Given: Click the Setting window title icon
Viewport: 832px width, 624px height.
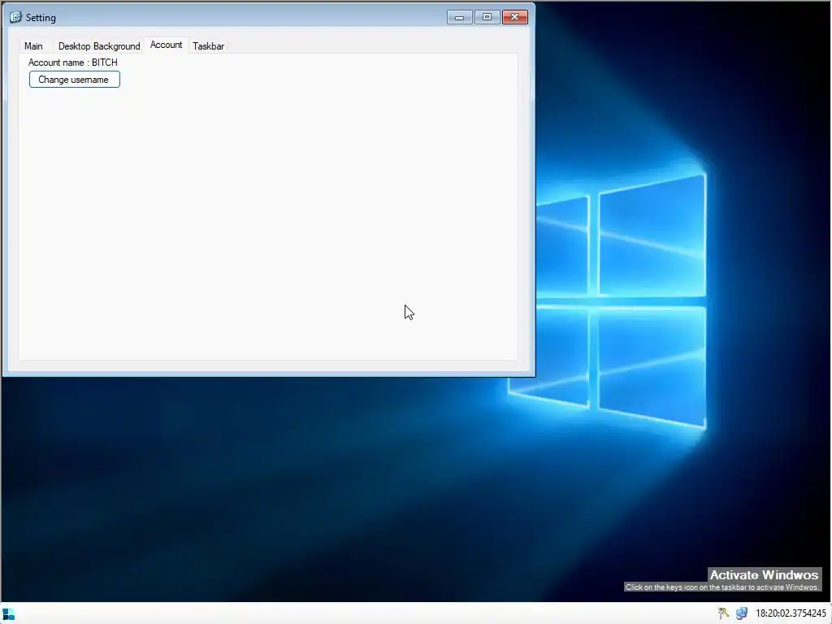Looking at the screenshot, I should pyautogui.click(x=16, y=17).
